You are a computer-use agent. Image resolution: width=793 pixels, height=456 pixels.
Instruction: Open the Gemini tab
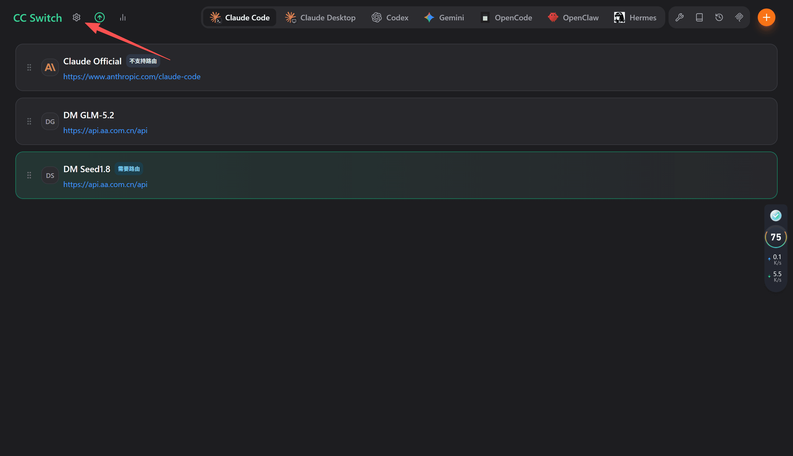pyautogui.click(x=444, y=18)
